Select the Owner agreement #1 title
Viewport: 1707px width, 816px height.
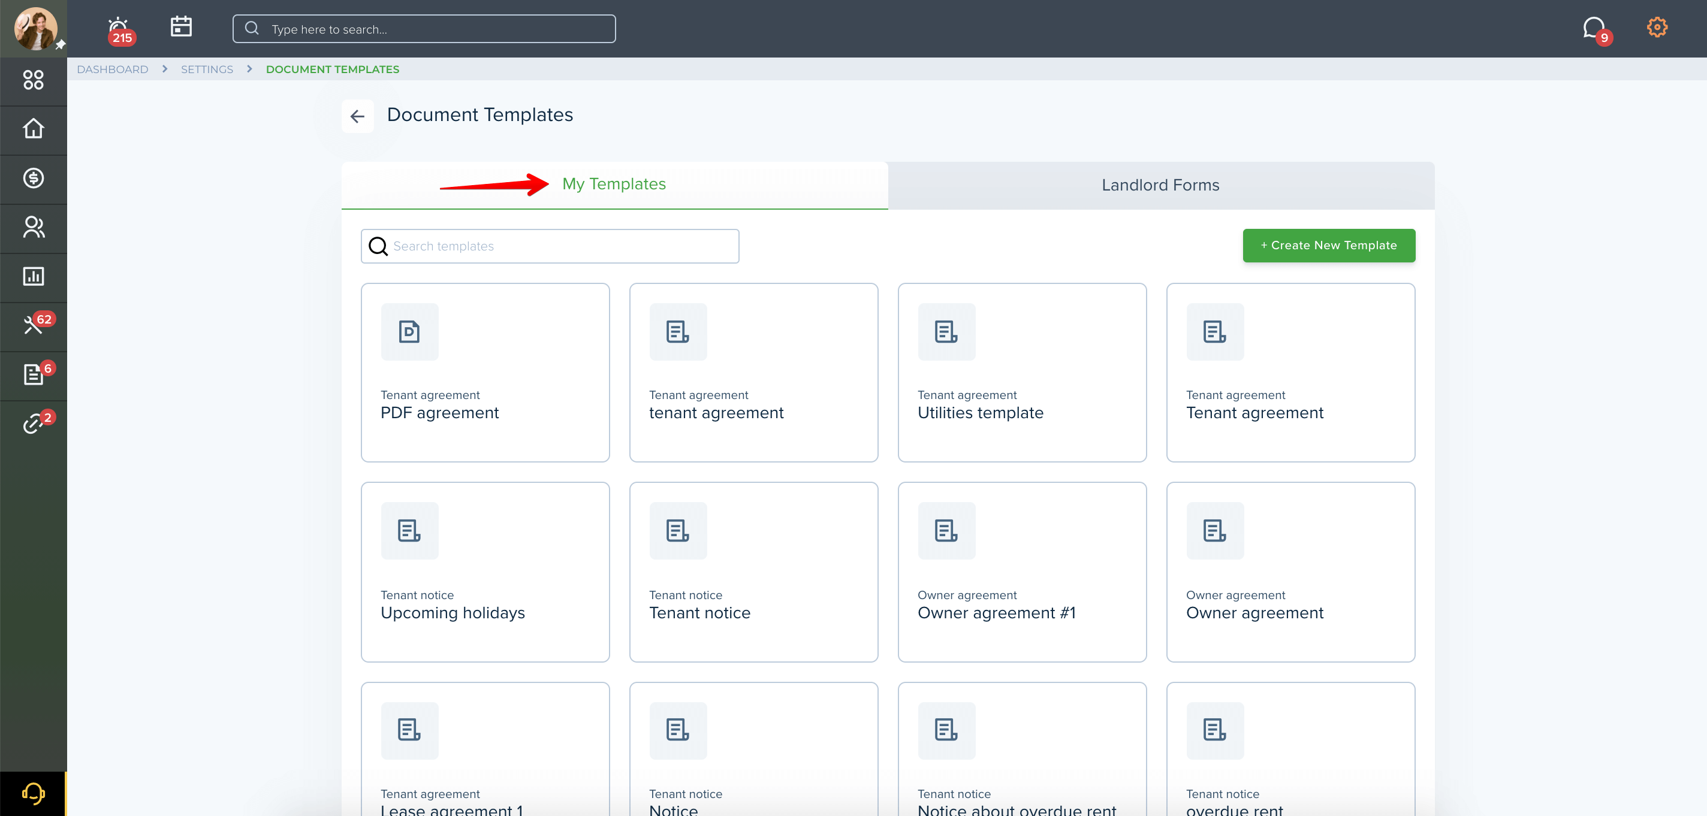click(997, 613)
